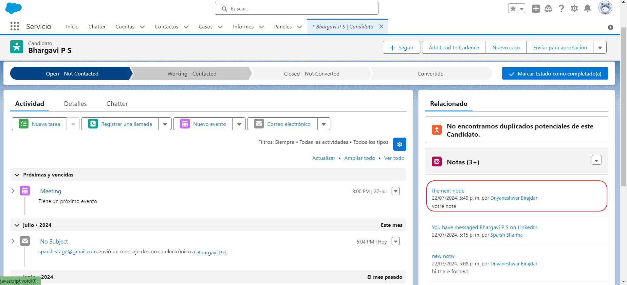Open the Informes navigation tab
The width and height of the screenshot is (627, 285).
[x=243, y=27]
